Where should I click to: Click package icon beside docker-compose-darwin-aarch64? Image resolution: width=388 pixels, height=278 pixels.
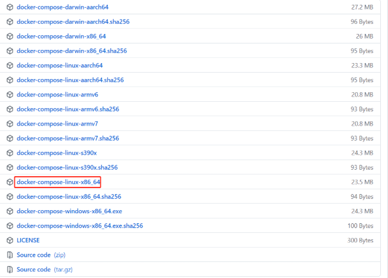coord(10,7)
